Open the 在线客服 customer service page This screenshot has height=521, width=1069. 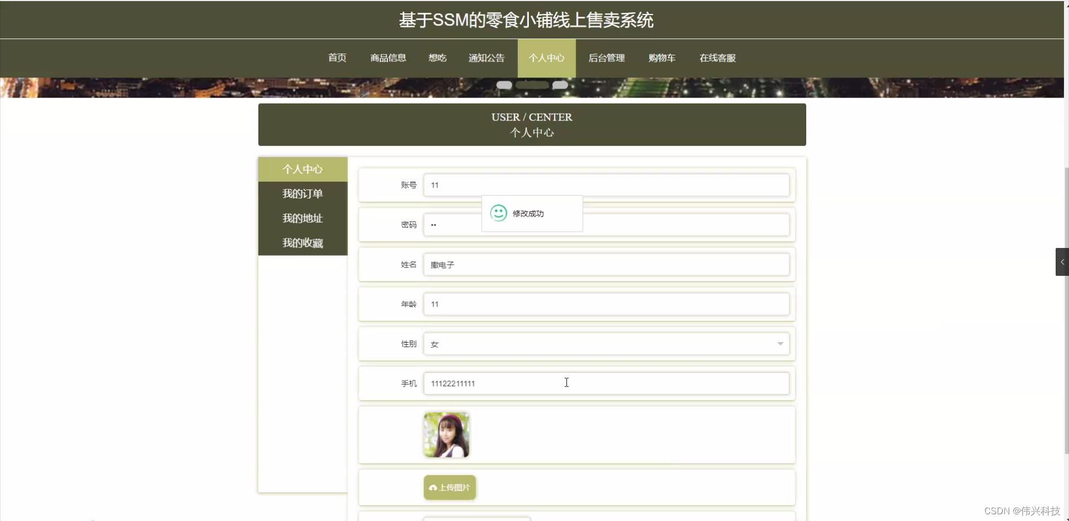[717, 58]
